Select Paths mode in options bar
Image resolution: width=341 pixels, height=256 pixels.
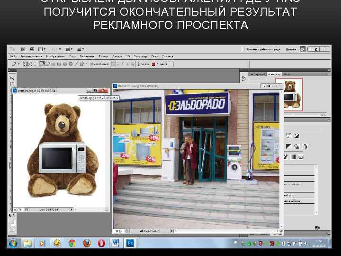tap(30, 64)
